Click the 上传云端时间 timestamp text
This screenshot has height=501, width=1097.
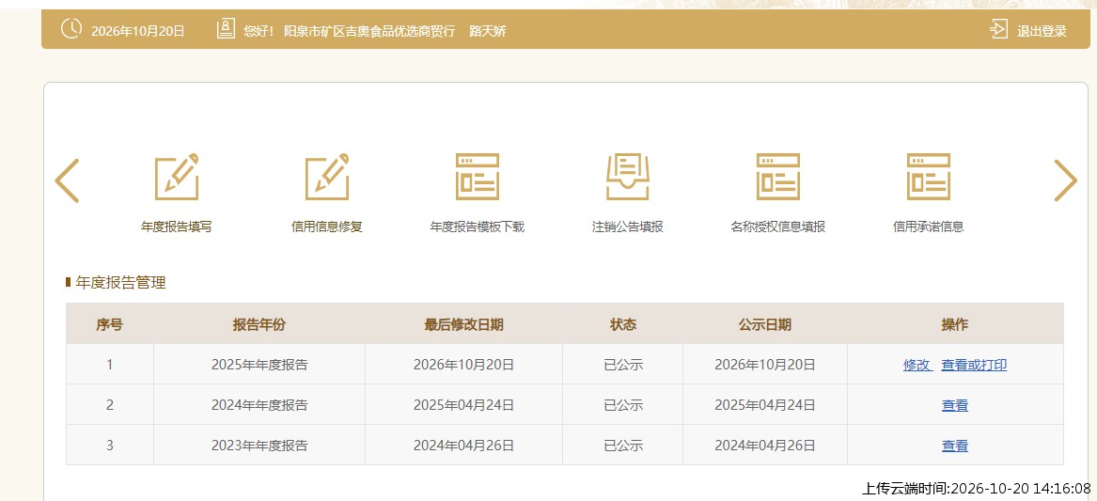point(976,488)
